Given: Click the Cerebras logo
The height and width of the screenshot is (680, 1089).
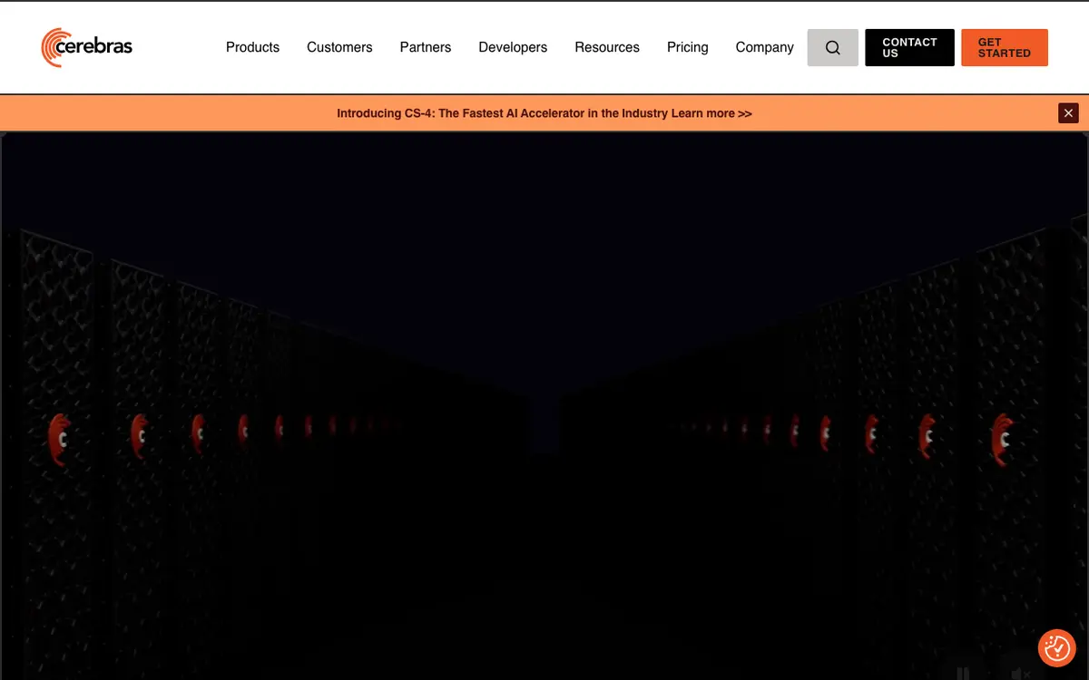Looking at the screenshot, I should [x=87, y=47].
